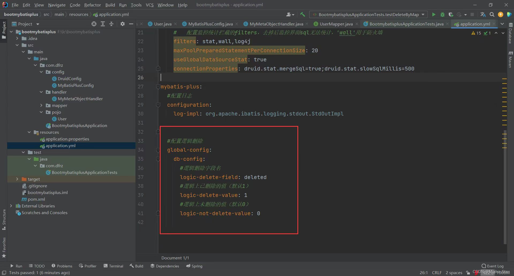This screenshot has width=514, height=276.
Task: Stop the running process button
Action: (x=472, y=14)
